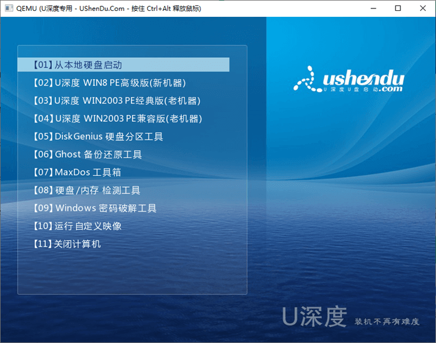Select [10] 运行 自定义映像
Screen dimensions: 436x343
77,226
